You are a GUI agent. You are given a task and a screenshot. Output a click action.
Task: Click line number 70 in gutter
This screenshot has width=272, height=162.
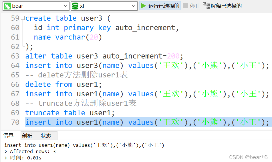[x=15, y=122]
